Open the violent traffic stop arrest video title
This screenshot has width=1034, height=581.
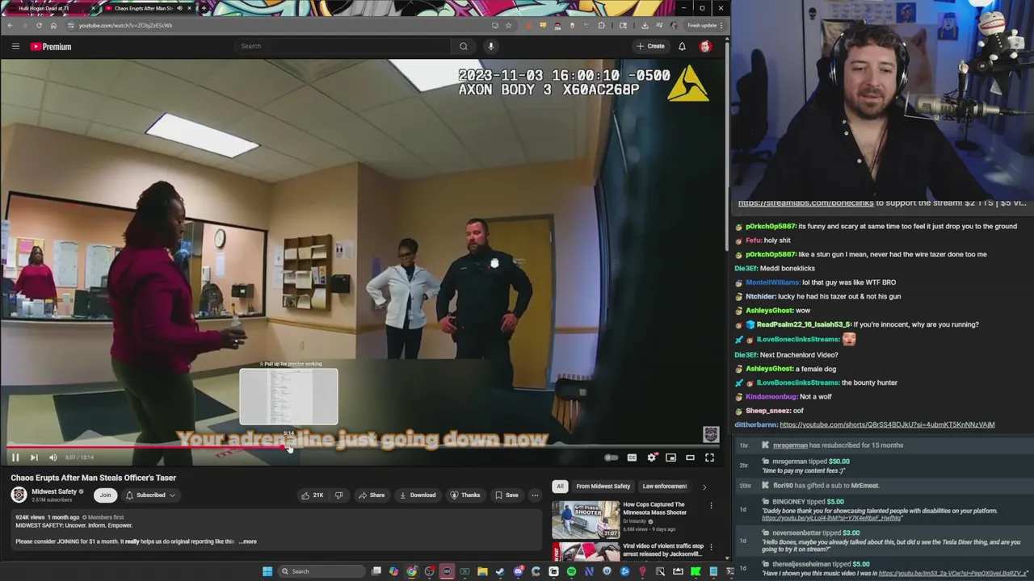[x=663, y=550]
